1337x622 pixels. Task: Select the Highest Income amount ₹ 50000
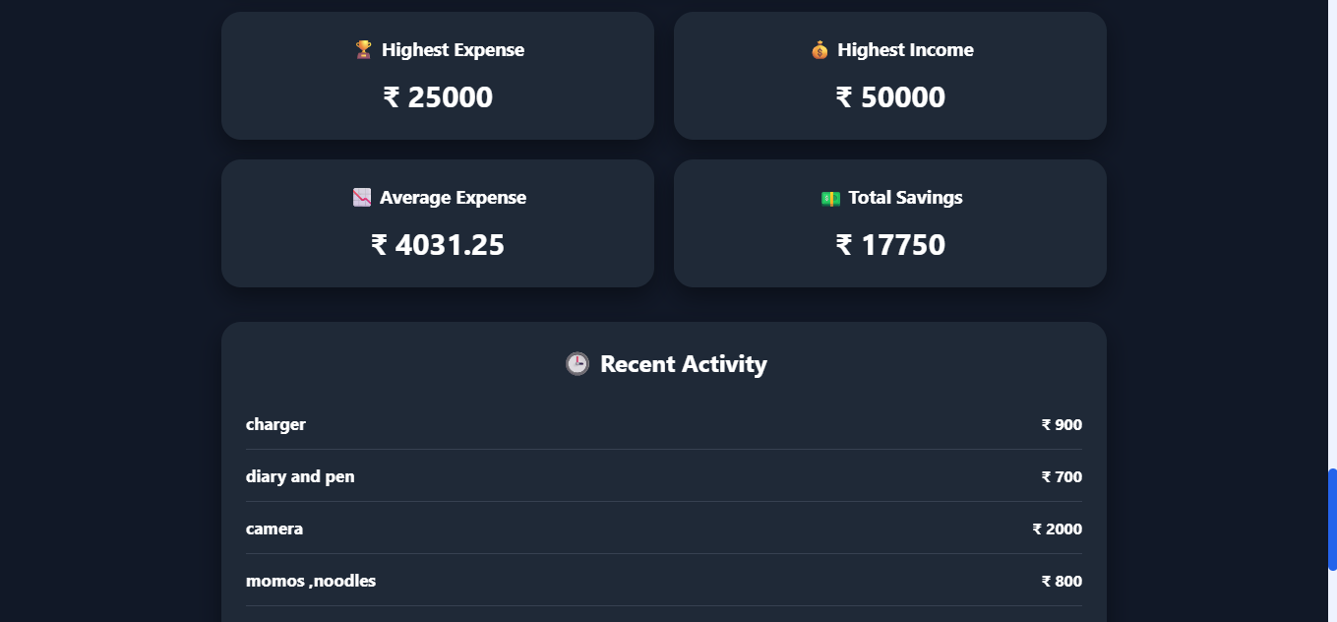tap(890, 97)
